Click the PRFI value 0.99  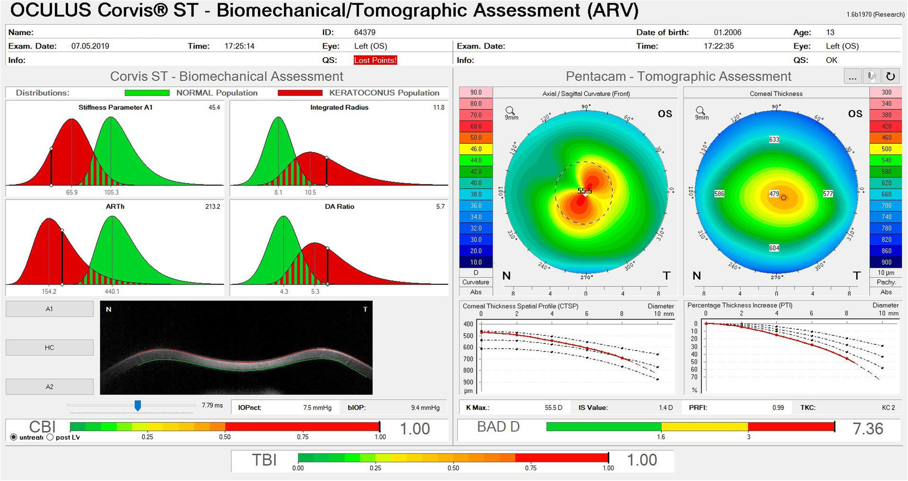point(778,408)
